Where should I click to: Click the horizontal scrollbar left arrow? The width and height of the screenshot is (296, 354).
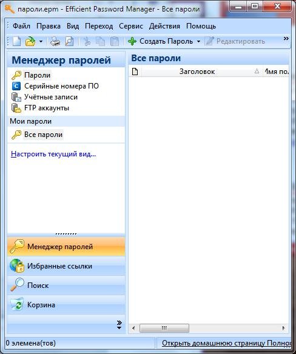133,328
